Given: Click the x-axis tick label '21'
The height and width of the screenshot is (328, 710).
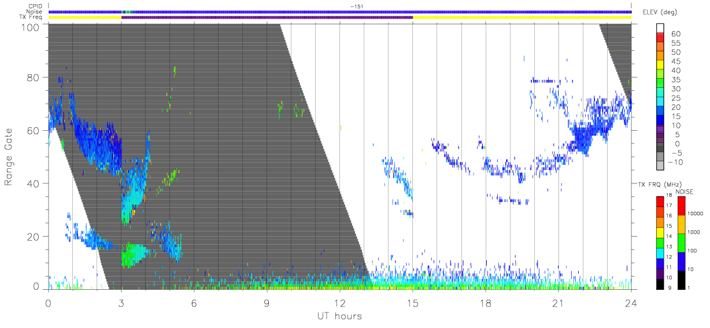Looking at the screenshot, I should pyautogui.click(x=558, y=303).
